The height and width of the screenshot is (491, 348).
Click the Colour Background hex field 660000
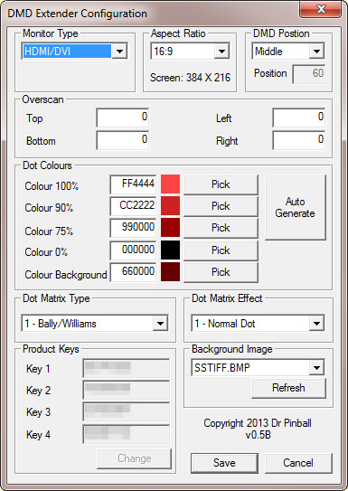click(133, 272)
